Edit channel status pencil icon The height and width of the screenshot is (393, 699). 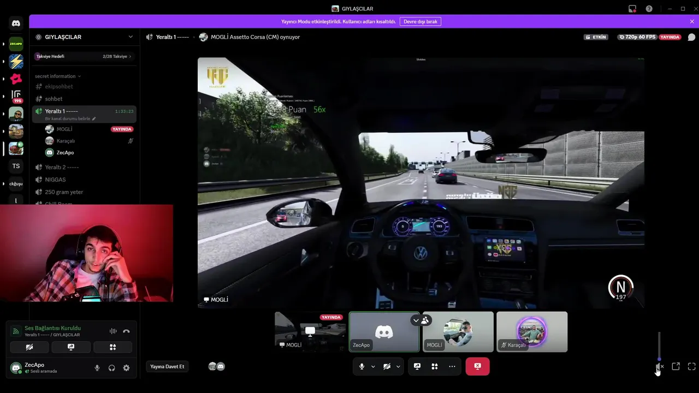[94, 118]
